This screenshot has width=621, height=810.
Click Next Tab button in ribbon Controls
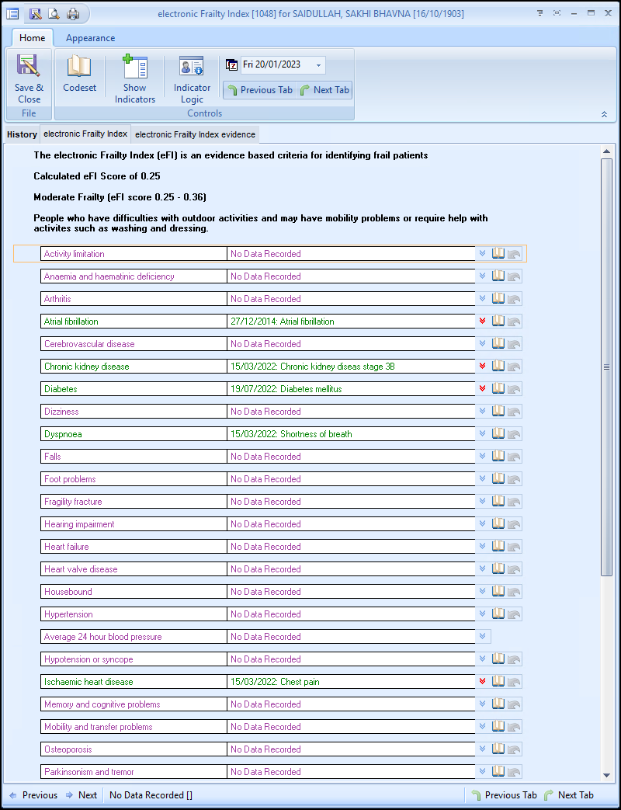click(324, 90)
